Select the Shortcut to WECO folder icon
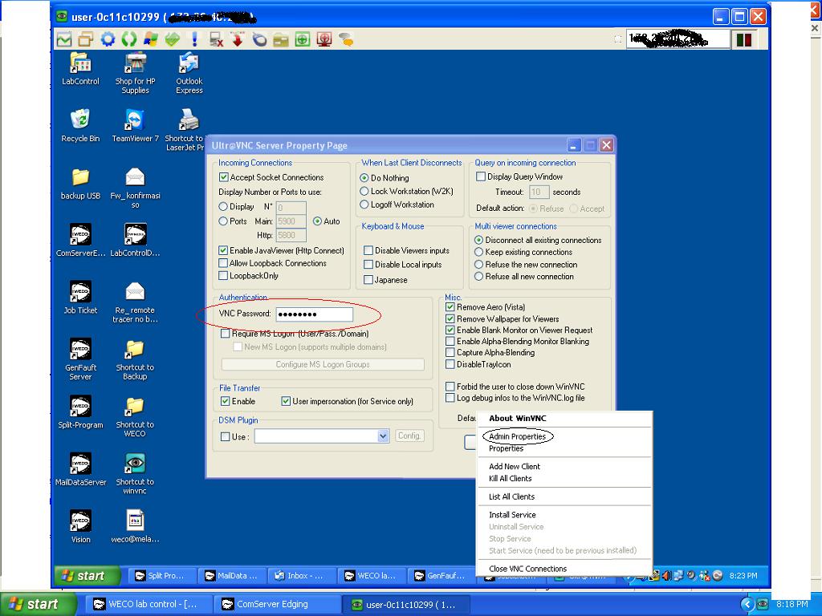 135,416
